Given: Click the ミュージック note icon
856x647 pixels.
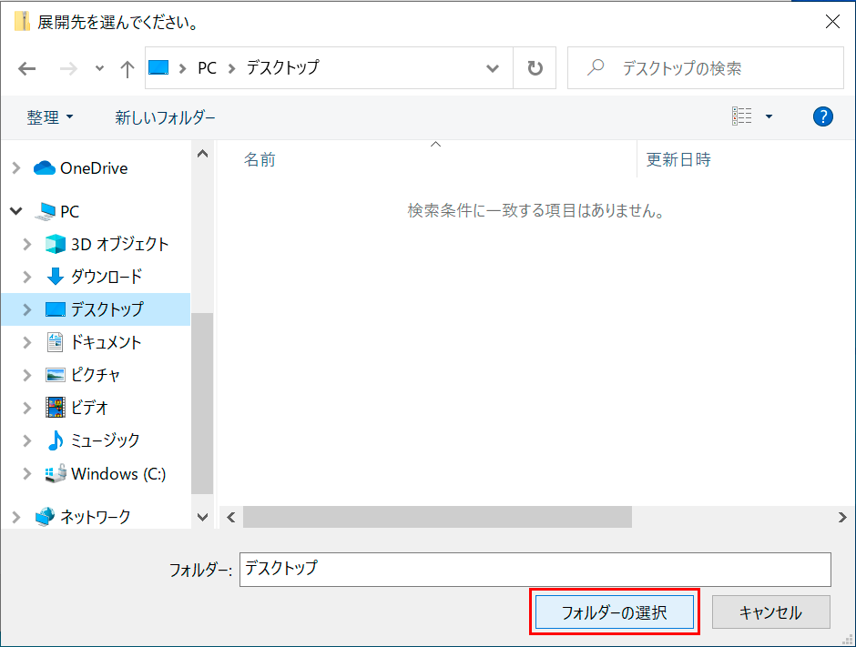Looking at the screenshot, I should (x=56, y=440).
